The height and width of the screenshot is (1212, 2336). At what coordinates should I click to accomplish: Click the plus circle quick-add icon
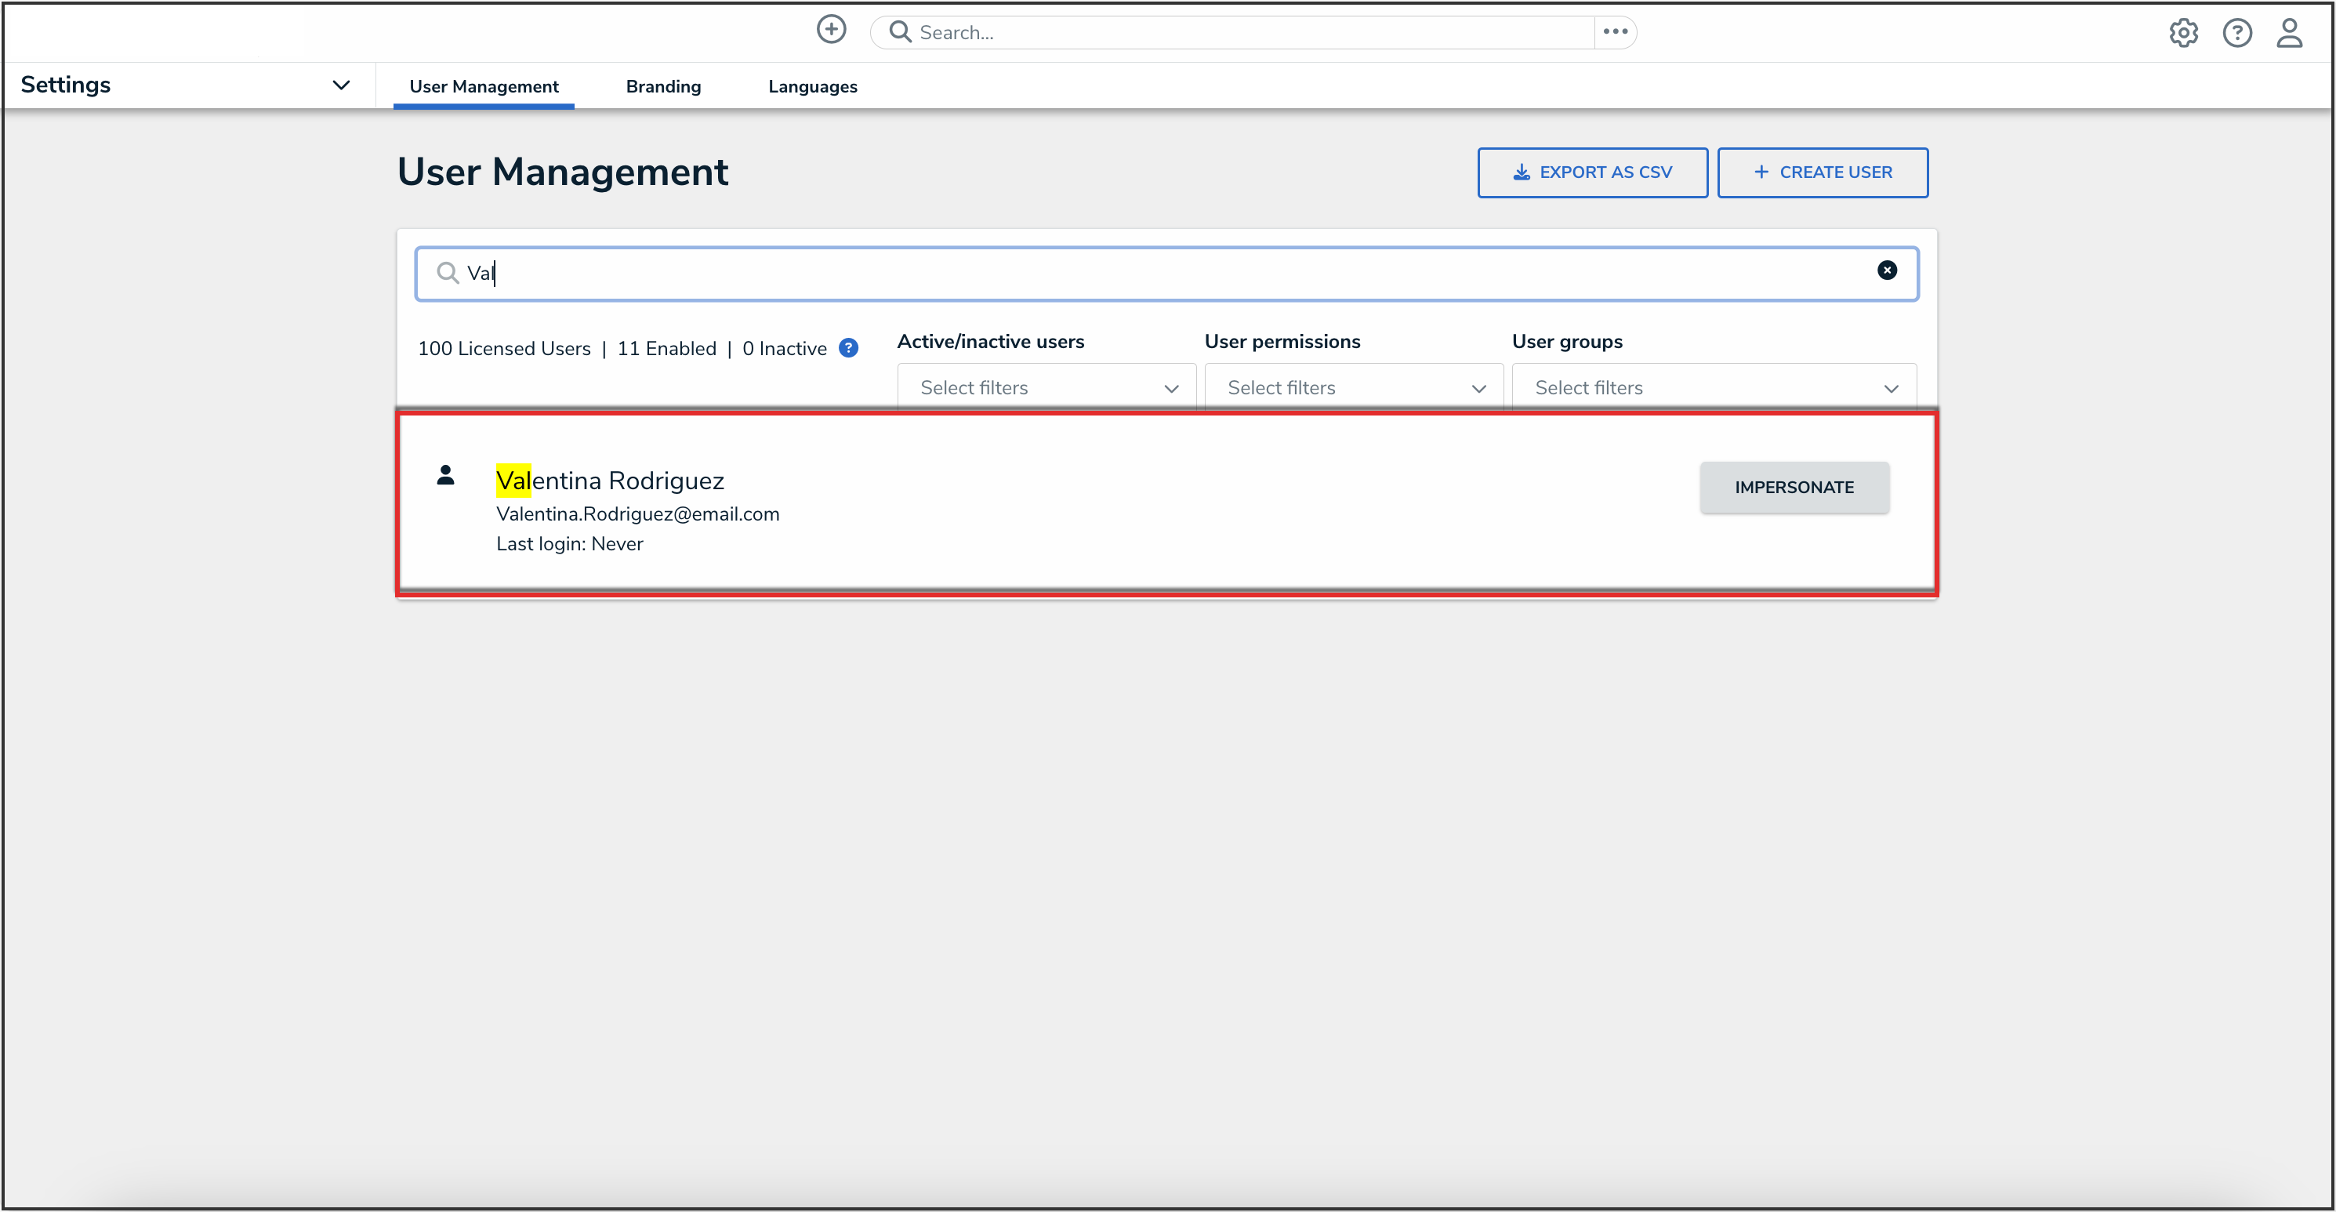pos(831,30)
